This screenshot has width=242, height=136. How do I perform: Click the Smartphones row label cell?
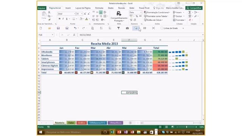(x=50, y=62)
